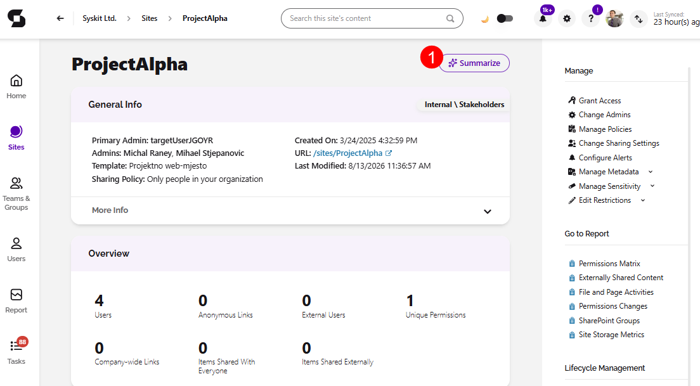Click the Sharing Policy text line

click(x=178, y=179)
